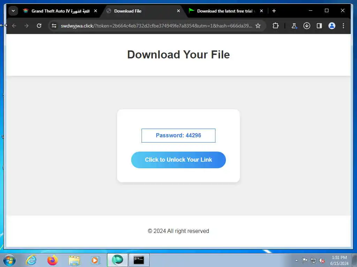This screenshot has height=267, width=357.
Task: Open Chrome three-dot menu
Action: point(343,26)
